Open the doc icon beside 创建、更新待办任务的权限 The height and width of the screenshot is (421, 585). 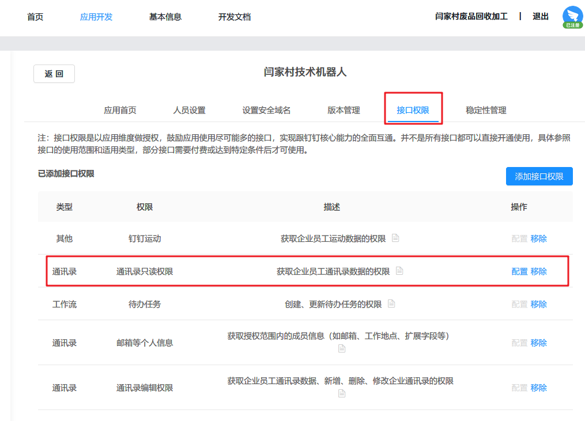391,304
